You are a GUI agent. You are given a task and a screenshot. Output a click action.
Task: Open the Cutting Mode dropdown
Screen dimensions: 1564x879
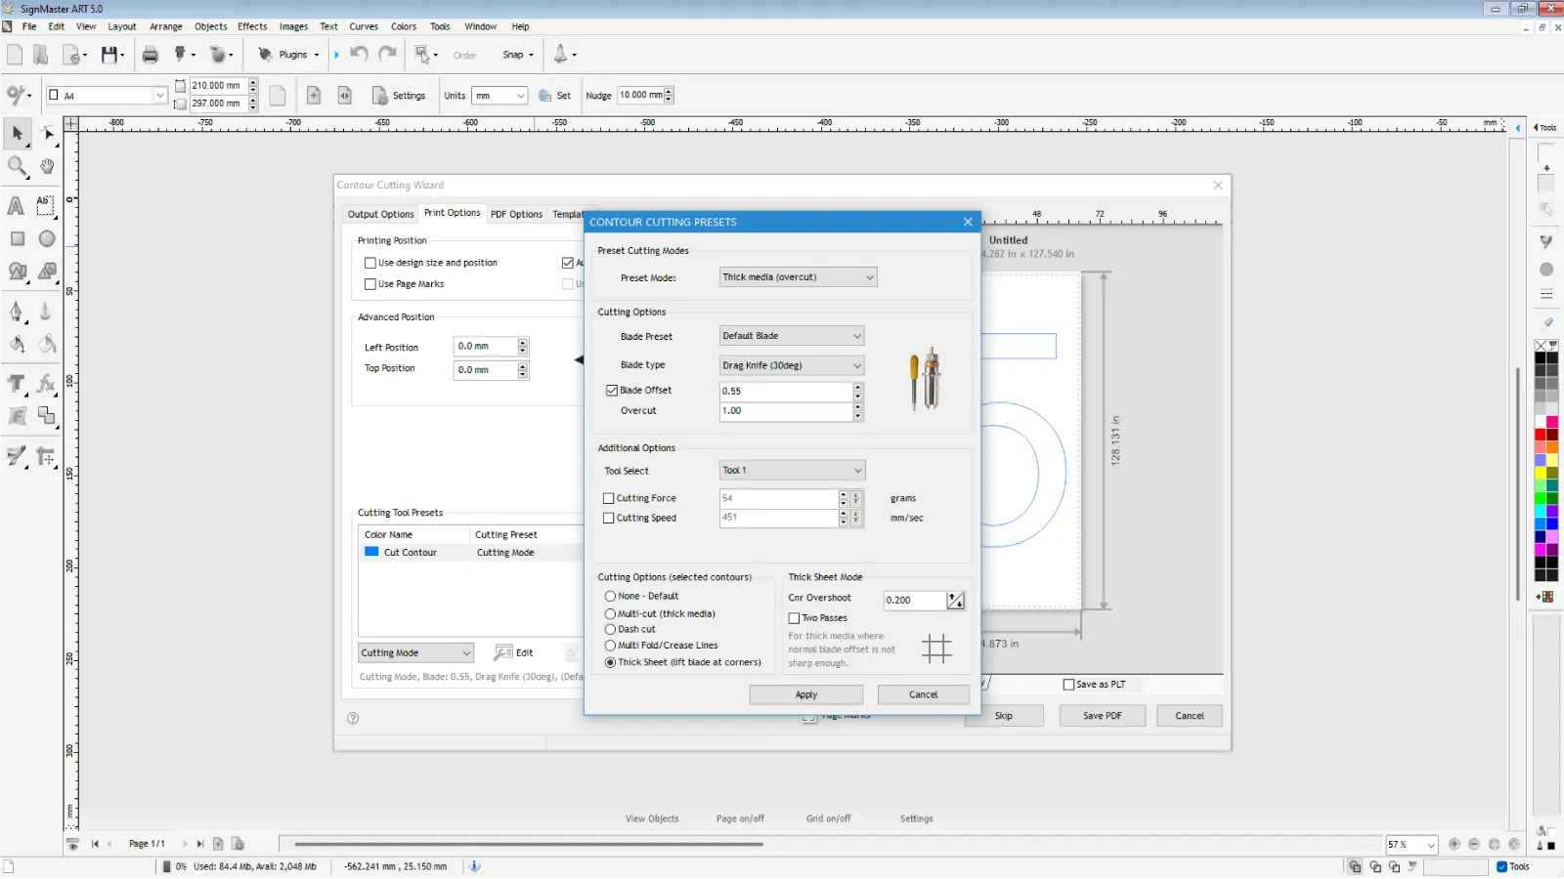click(415, 652)
